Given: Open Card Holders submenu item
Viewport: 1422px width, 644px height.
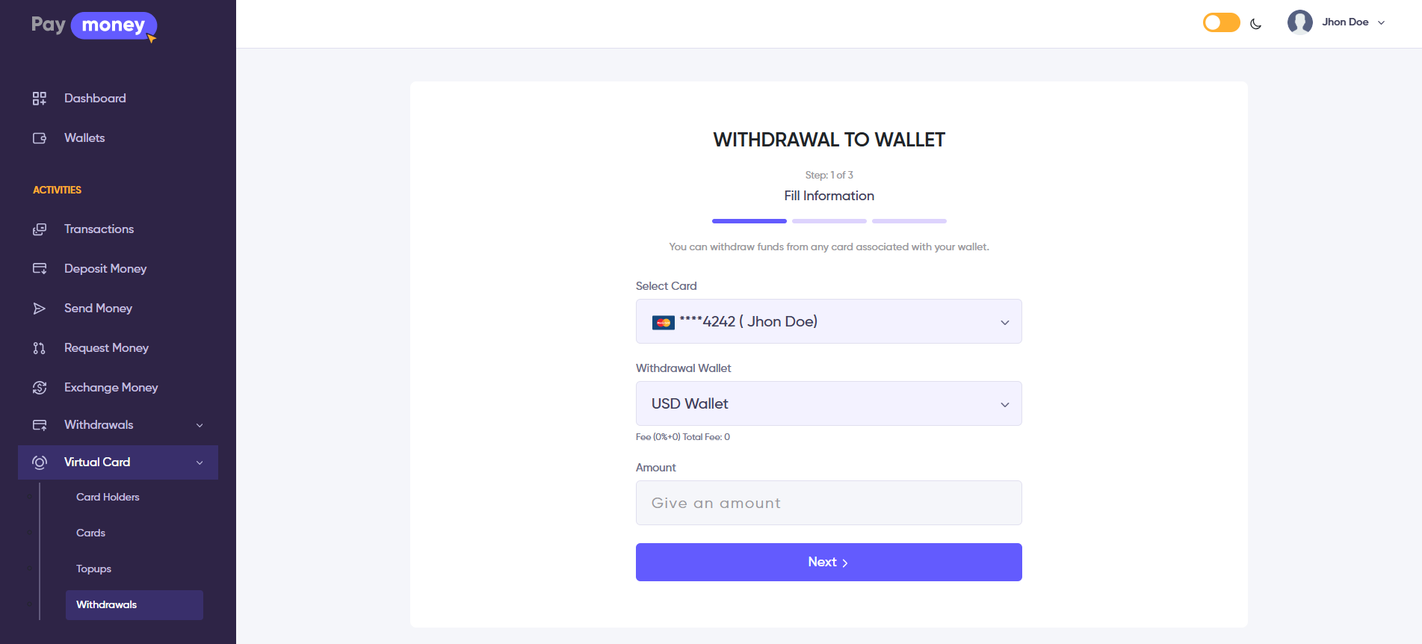Looking at the screenshot, I should tap(108, 497).
